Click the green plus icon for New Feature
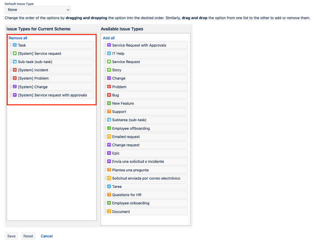Screen dimensions: 314x242 pyautogui.click(x=109, y=103)
